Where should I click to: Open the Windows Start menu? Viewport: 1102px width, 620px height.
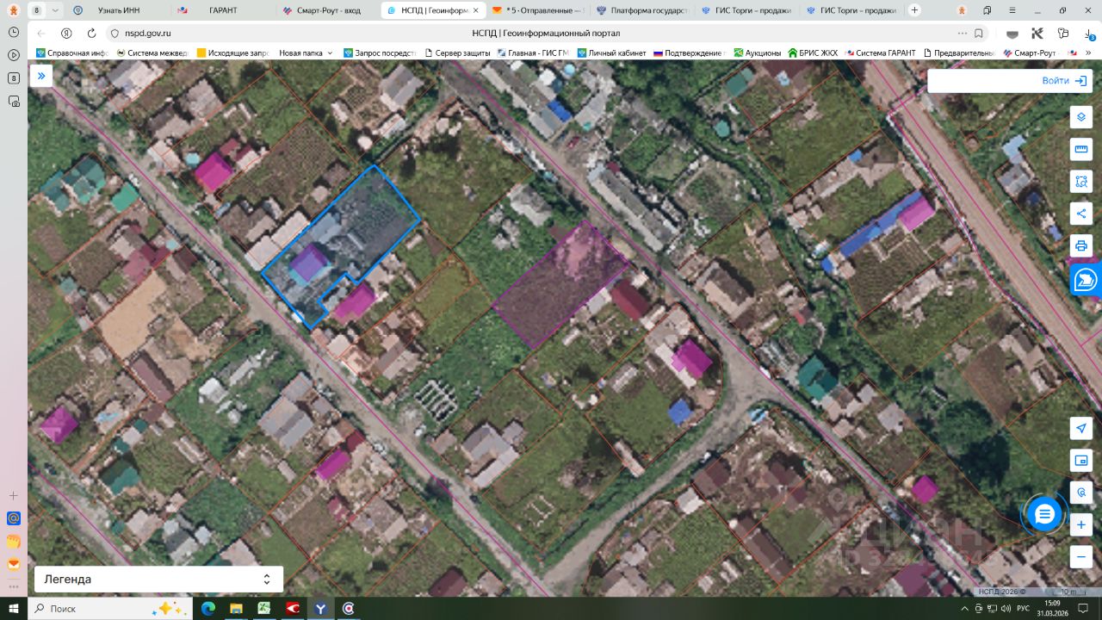tap(14, 609)
